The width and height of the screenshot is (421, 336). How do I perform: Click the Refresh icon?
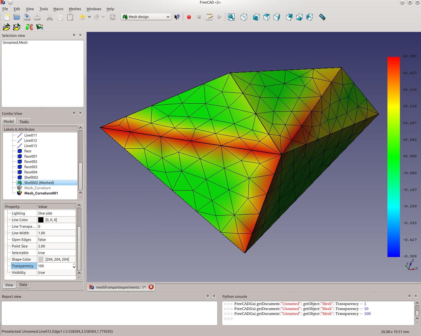click(x=113, y=17)
